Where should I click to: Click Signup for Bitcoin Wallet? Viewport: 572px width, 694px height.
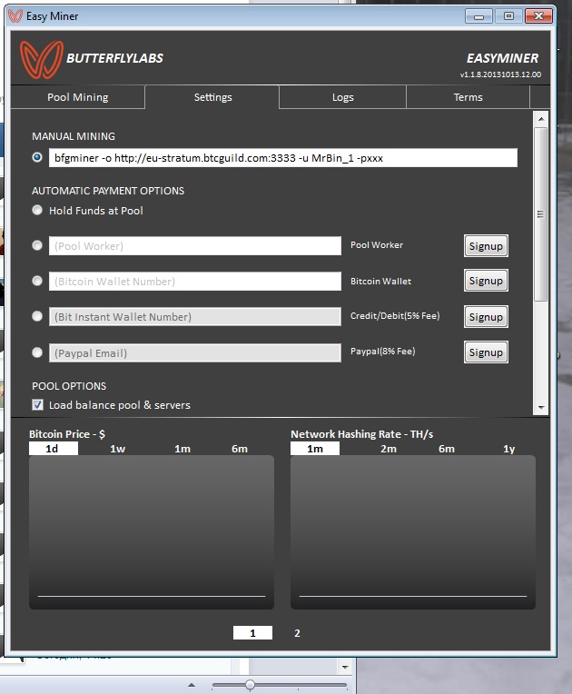(486, 281)
